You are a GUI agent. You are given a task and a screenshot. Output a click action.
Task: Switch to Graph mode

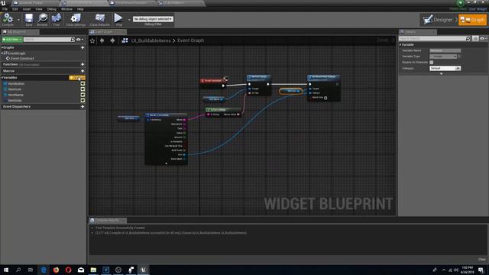pos(472,20)
